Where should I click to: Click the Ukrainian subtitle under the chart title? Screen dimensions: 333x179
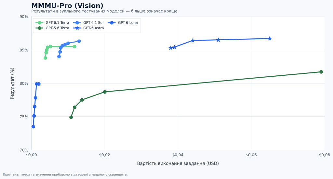[104, 11]
